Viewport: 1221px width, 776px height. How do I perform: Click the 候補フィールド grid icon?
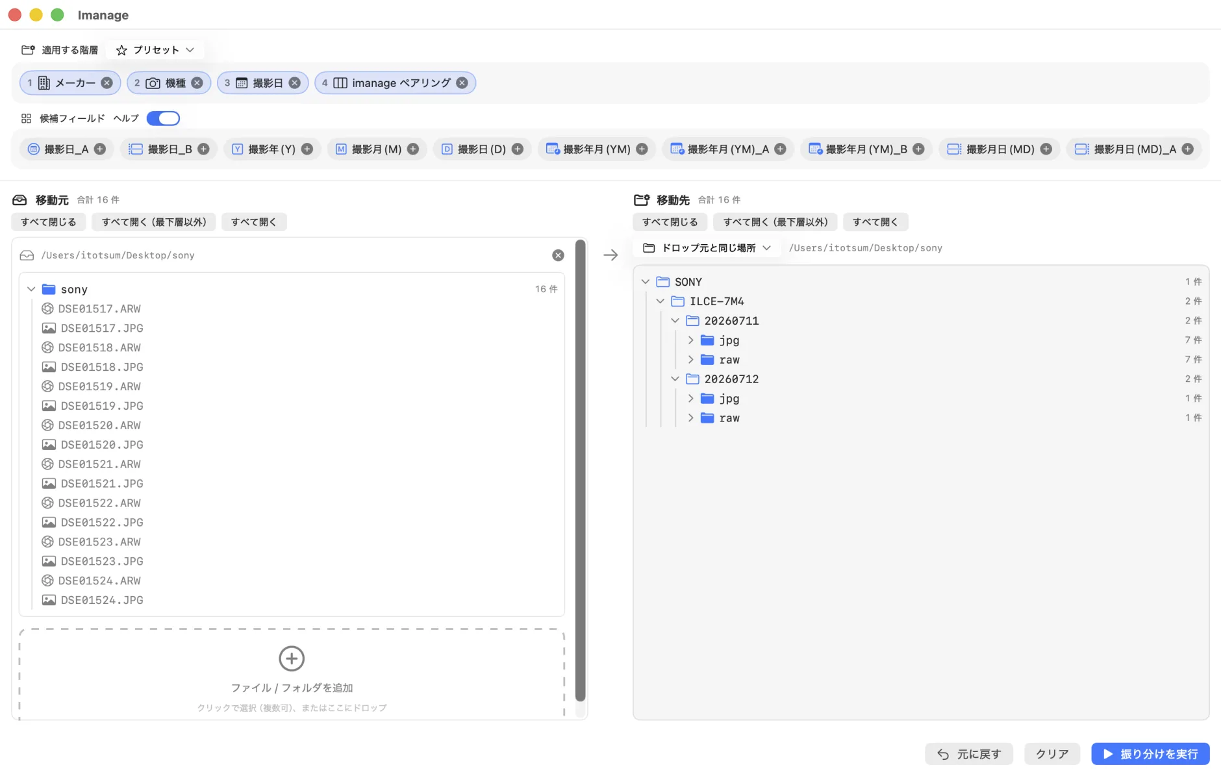(26, 118)
